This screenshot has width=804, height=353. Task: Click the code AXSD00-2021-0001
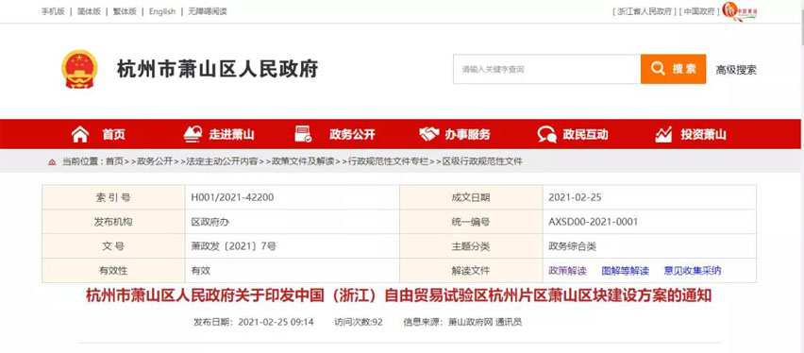[593, 222]
